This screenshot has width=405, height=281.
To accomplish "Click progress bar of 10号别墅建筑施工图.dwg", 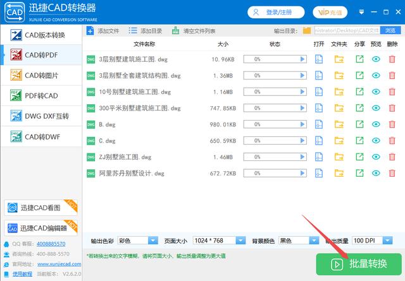I will (275, 92).
